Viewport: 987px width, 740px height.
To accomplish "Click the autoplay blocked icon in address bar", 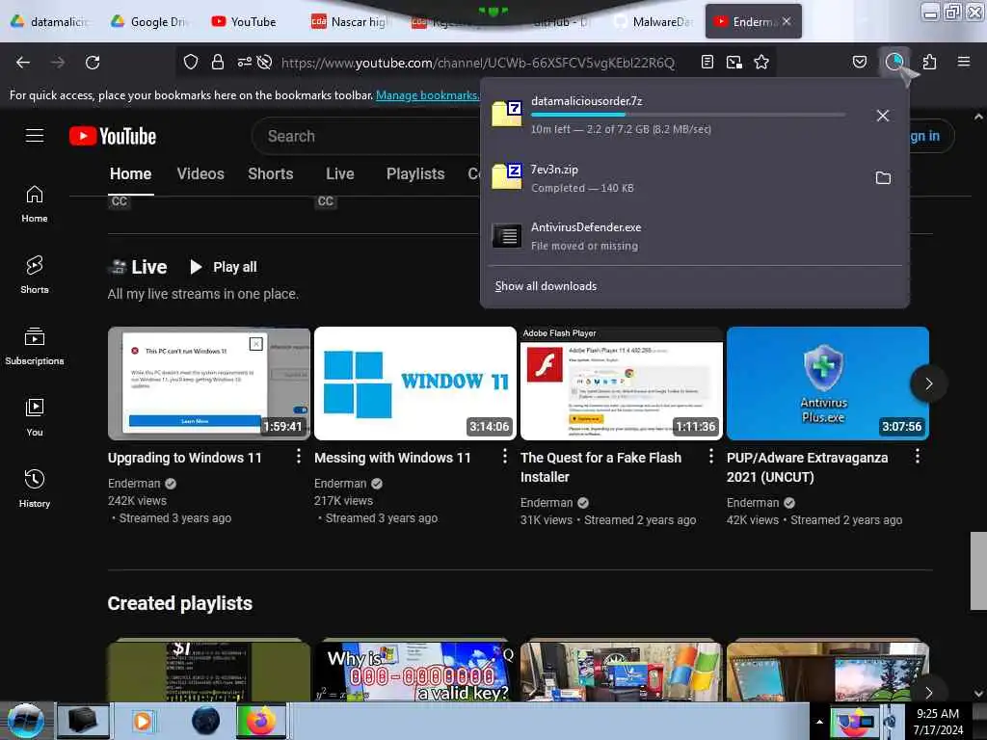I will tap(265, 62).
